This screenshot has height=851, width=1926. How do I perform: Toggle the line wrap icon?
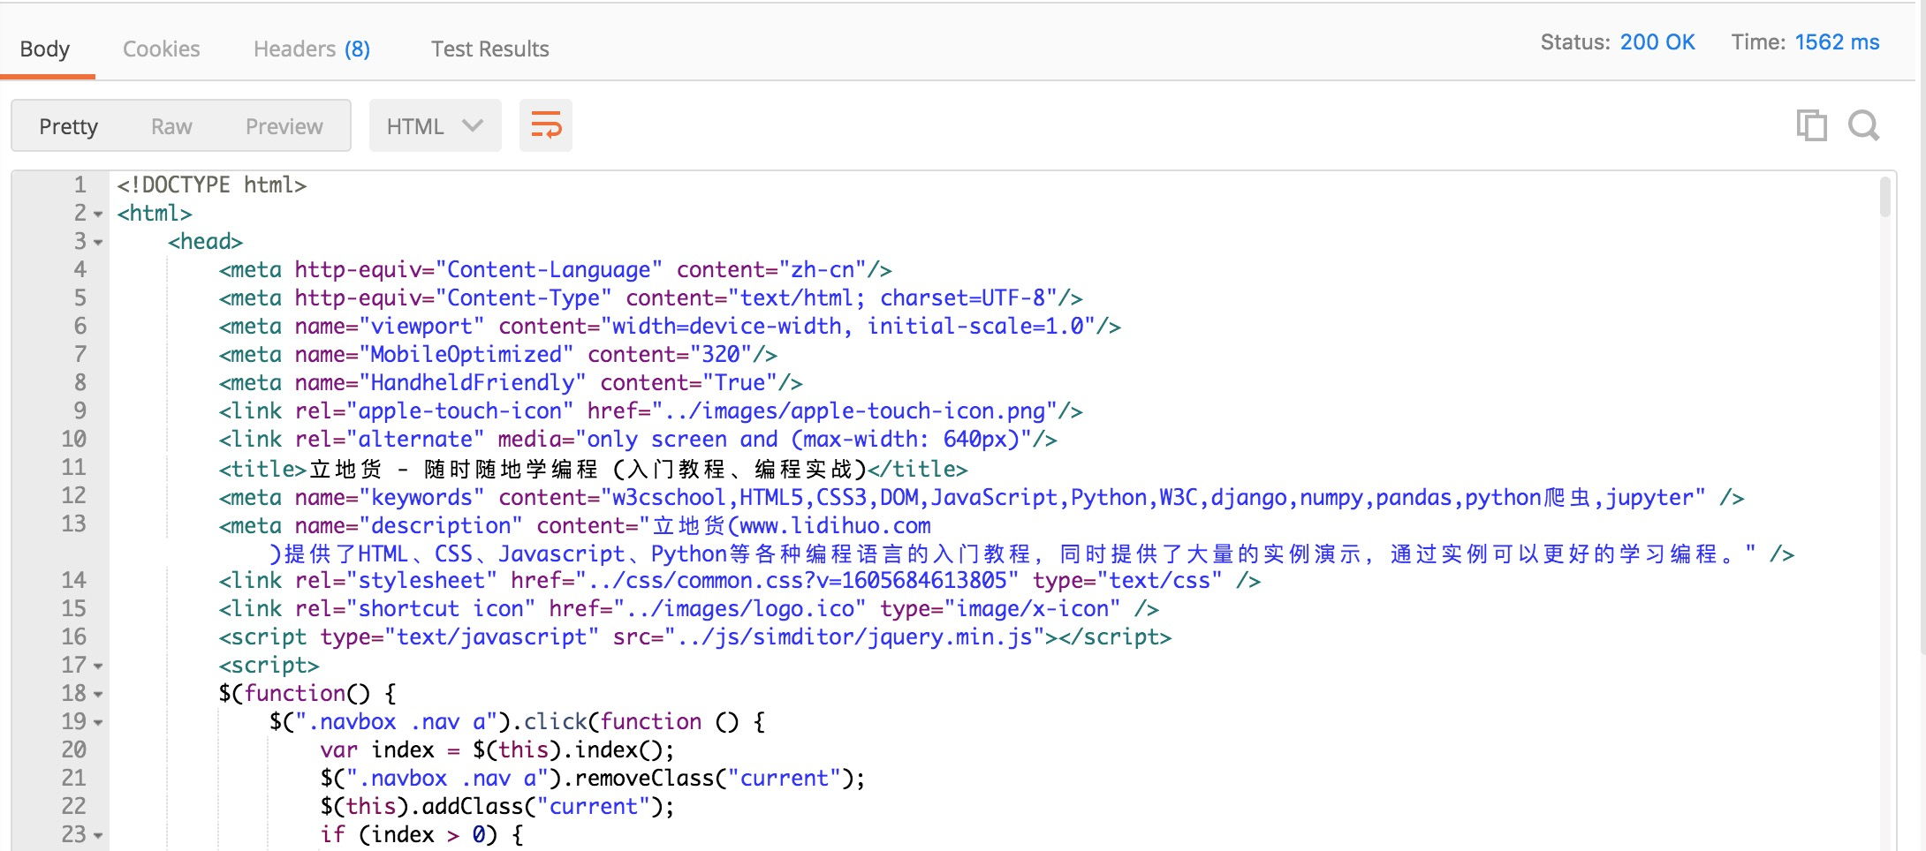tap(546, 125)
